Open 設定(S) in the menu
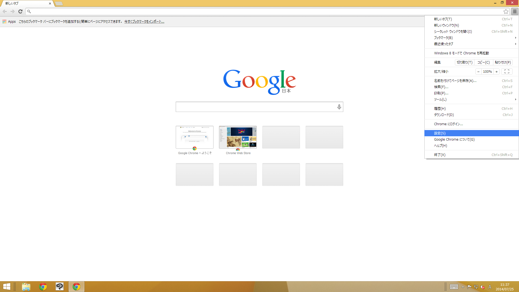519x292 pixels. coord(472,133)
